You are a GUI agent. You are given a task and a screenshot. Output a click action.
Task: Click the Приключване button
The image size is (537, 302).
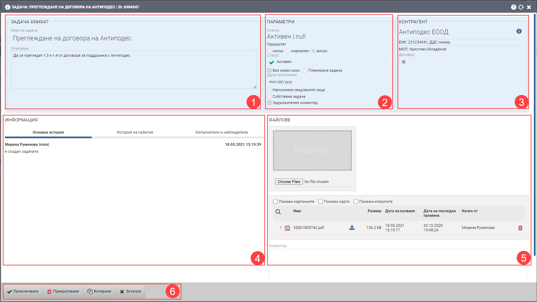(23, 292)
